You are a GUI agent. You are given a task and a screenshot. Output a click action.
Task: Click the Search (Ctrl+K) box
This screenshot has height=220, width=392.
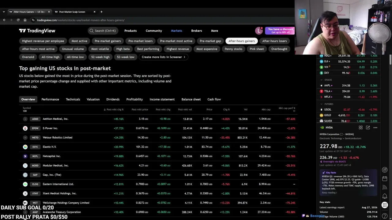pos(103,31)
